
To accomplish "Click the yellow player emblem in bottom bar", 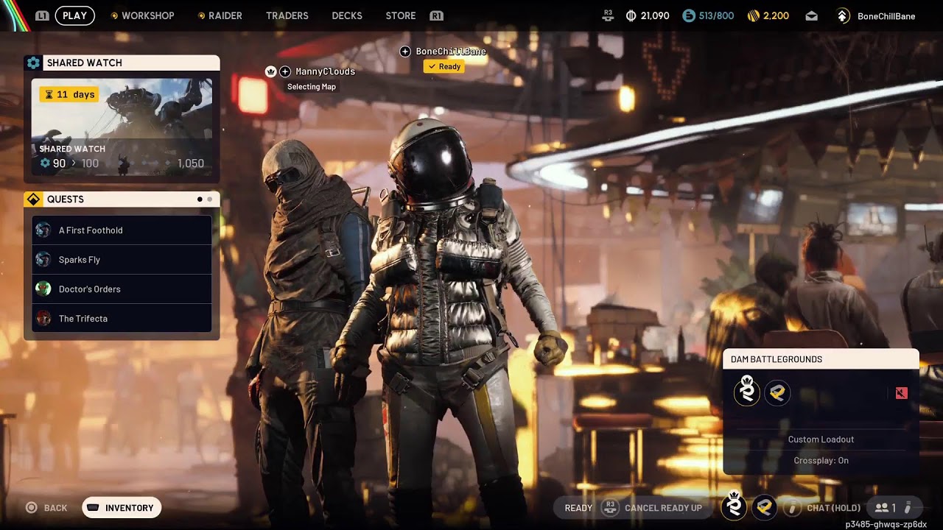I will click(765, 507).
